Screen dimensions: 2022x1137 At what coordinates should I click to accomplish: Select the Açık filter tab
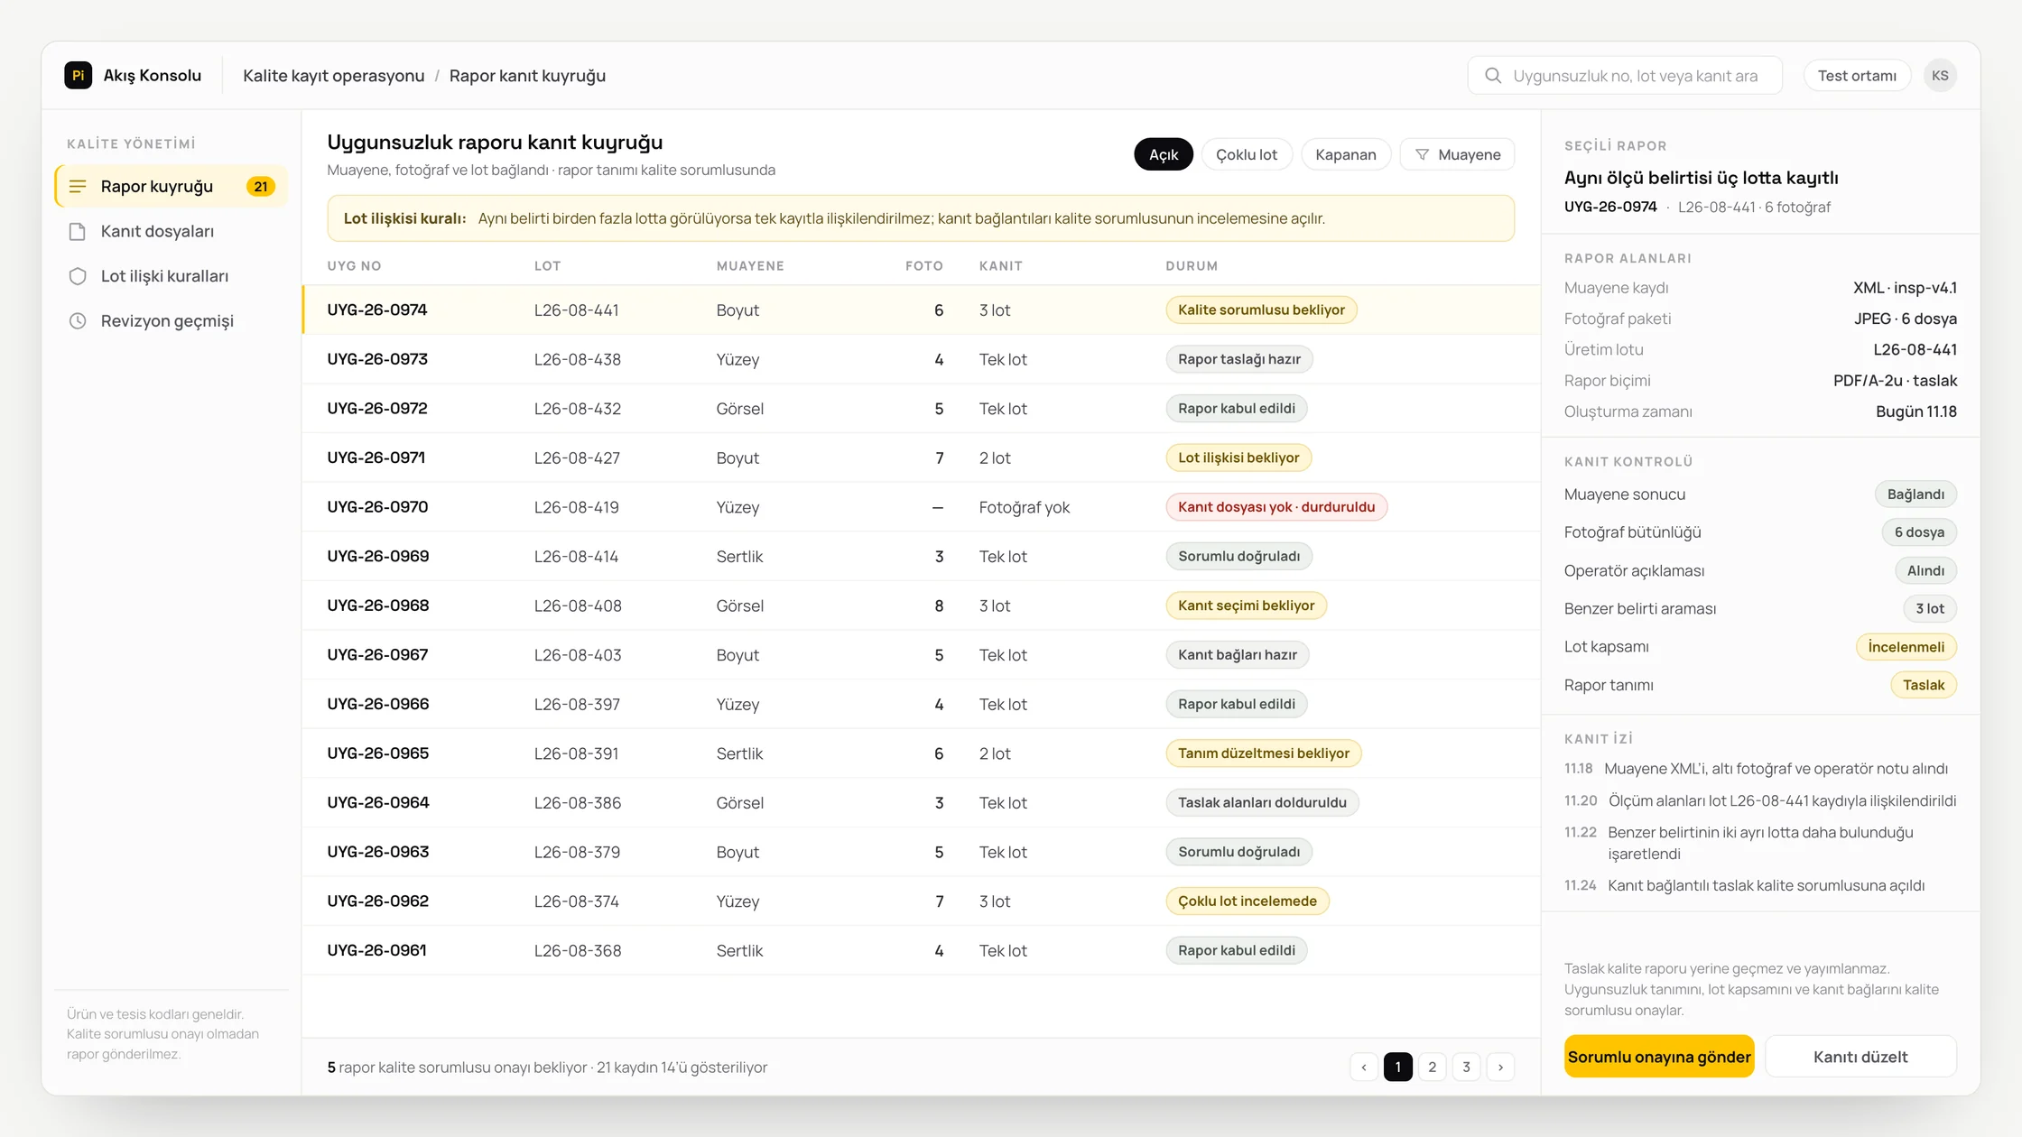tap(1164, 154)
